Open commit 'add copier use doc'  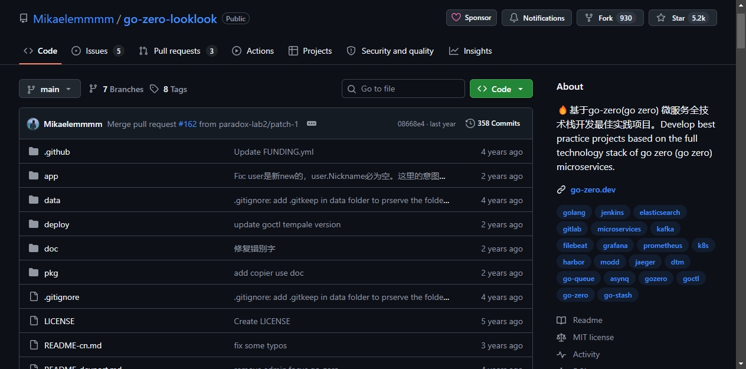click(269, 273)
